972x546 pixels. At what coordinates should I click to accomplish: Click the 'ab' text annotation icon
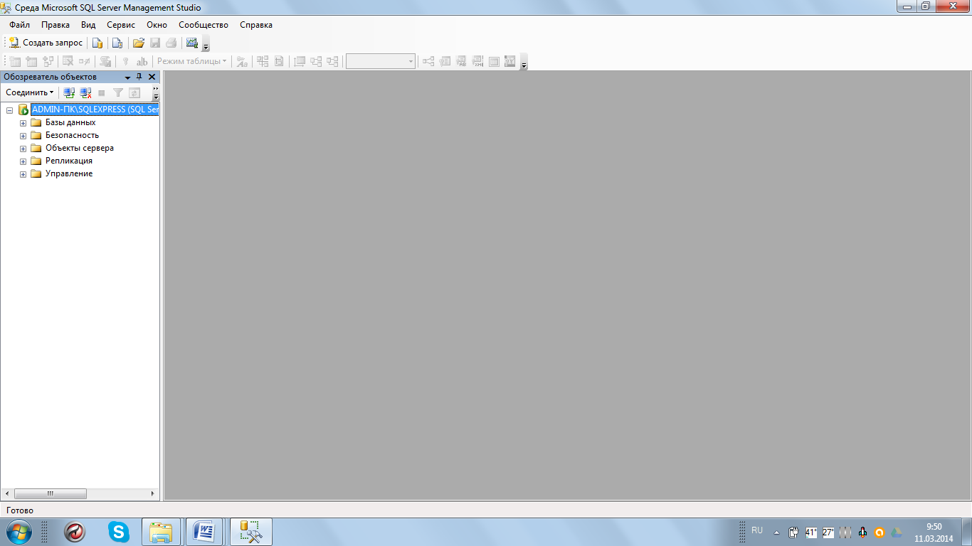(142, 61)
